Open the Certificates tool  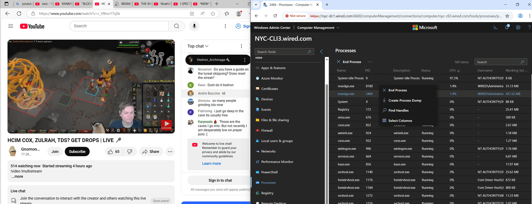tap(267, 89)
